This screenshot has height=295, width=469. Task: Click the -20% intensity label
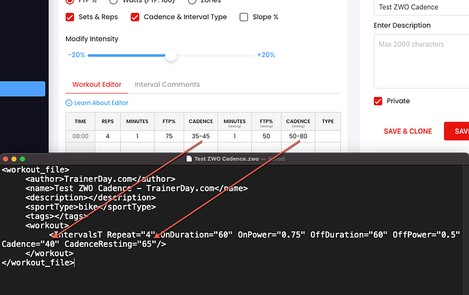[x=77, y=55]
